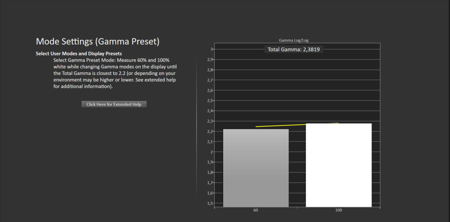The image size is (450, 222).
Task: Click the x-axis label 100
Action: coord(339,210)
